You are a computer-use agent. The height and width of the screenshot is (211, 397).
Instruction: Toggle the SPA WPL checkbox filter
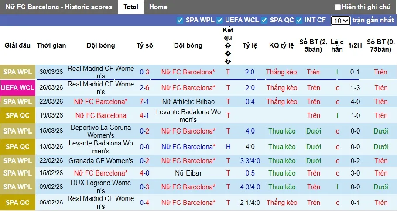coord(180,20)
